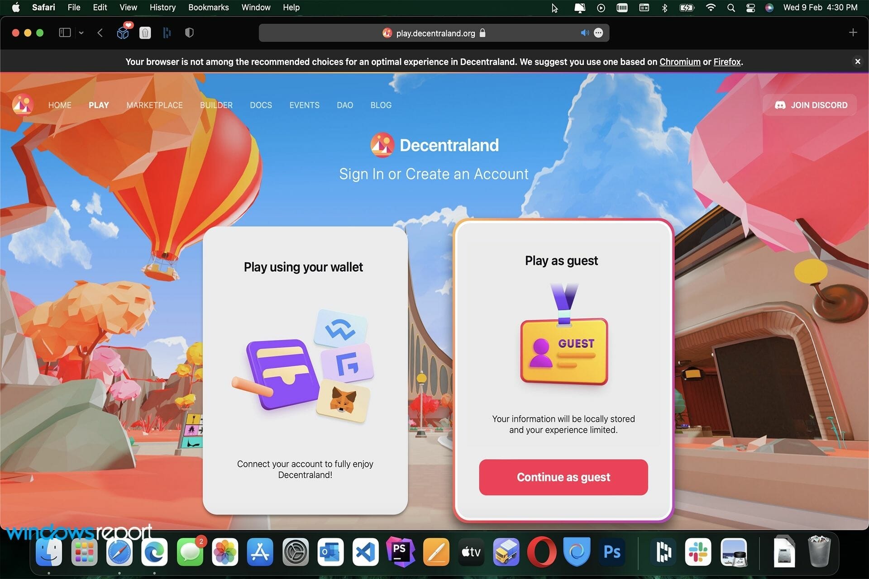Image resolution: width=869 pixels, height=579 pixels.
Task: Open the EVENTS nav item
Action: tap(304, 105)
